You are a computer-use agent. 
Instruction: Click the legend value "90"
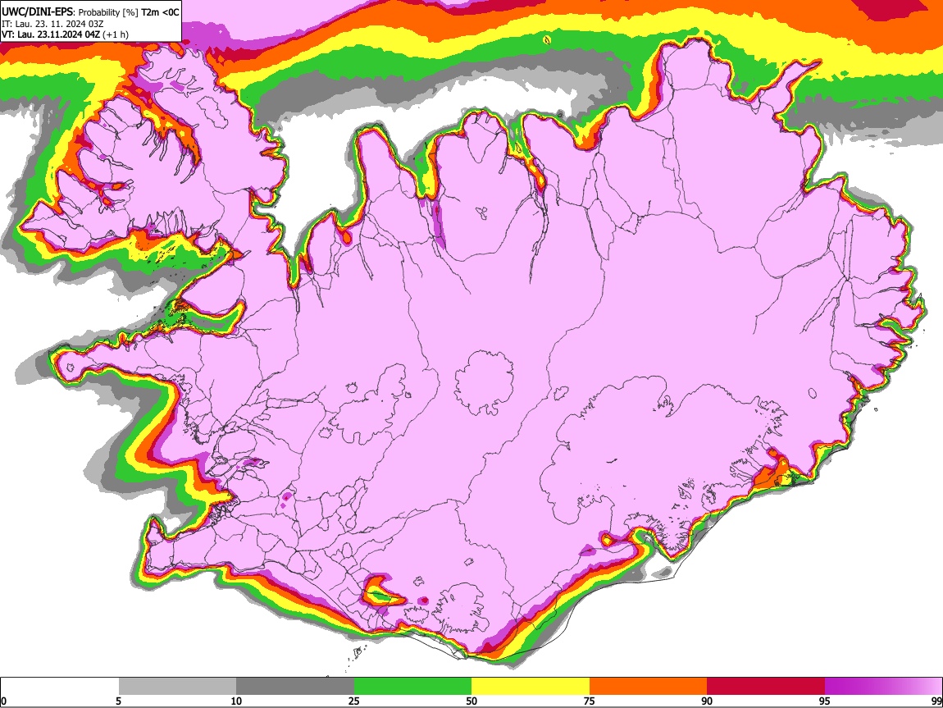[x=707, y=701]
